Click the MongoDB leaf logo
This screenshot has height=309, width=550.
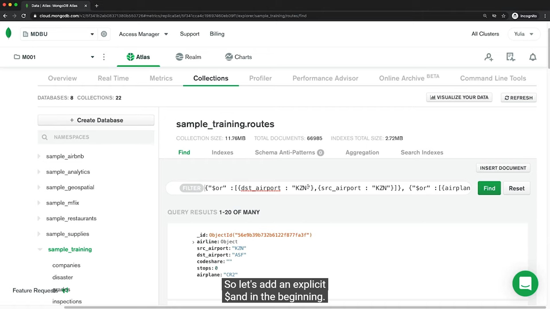pyautogui.click(x=9, y=33)
